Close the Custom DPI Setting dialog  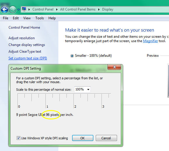[x=114, y=67]
